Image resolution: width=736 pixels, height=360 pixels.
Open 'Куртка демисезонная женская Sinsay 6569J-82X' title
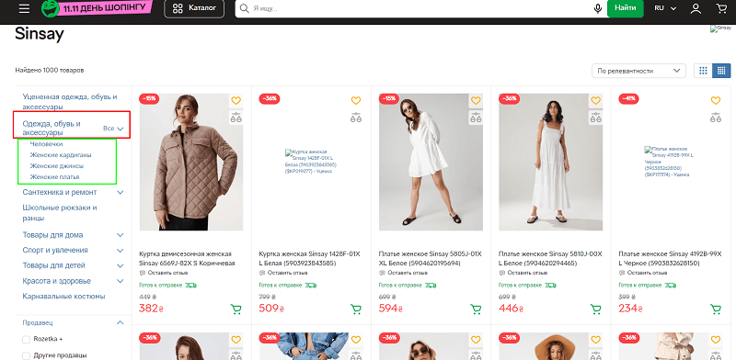[187, 258]
